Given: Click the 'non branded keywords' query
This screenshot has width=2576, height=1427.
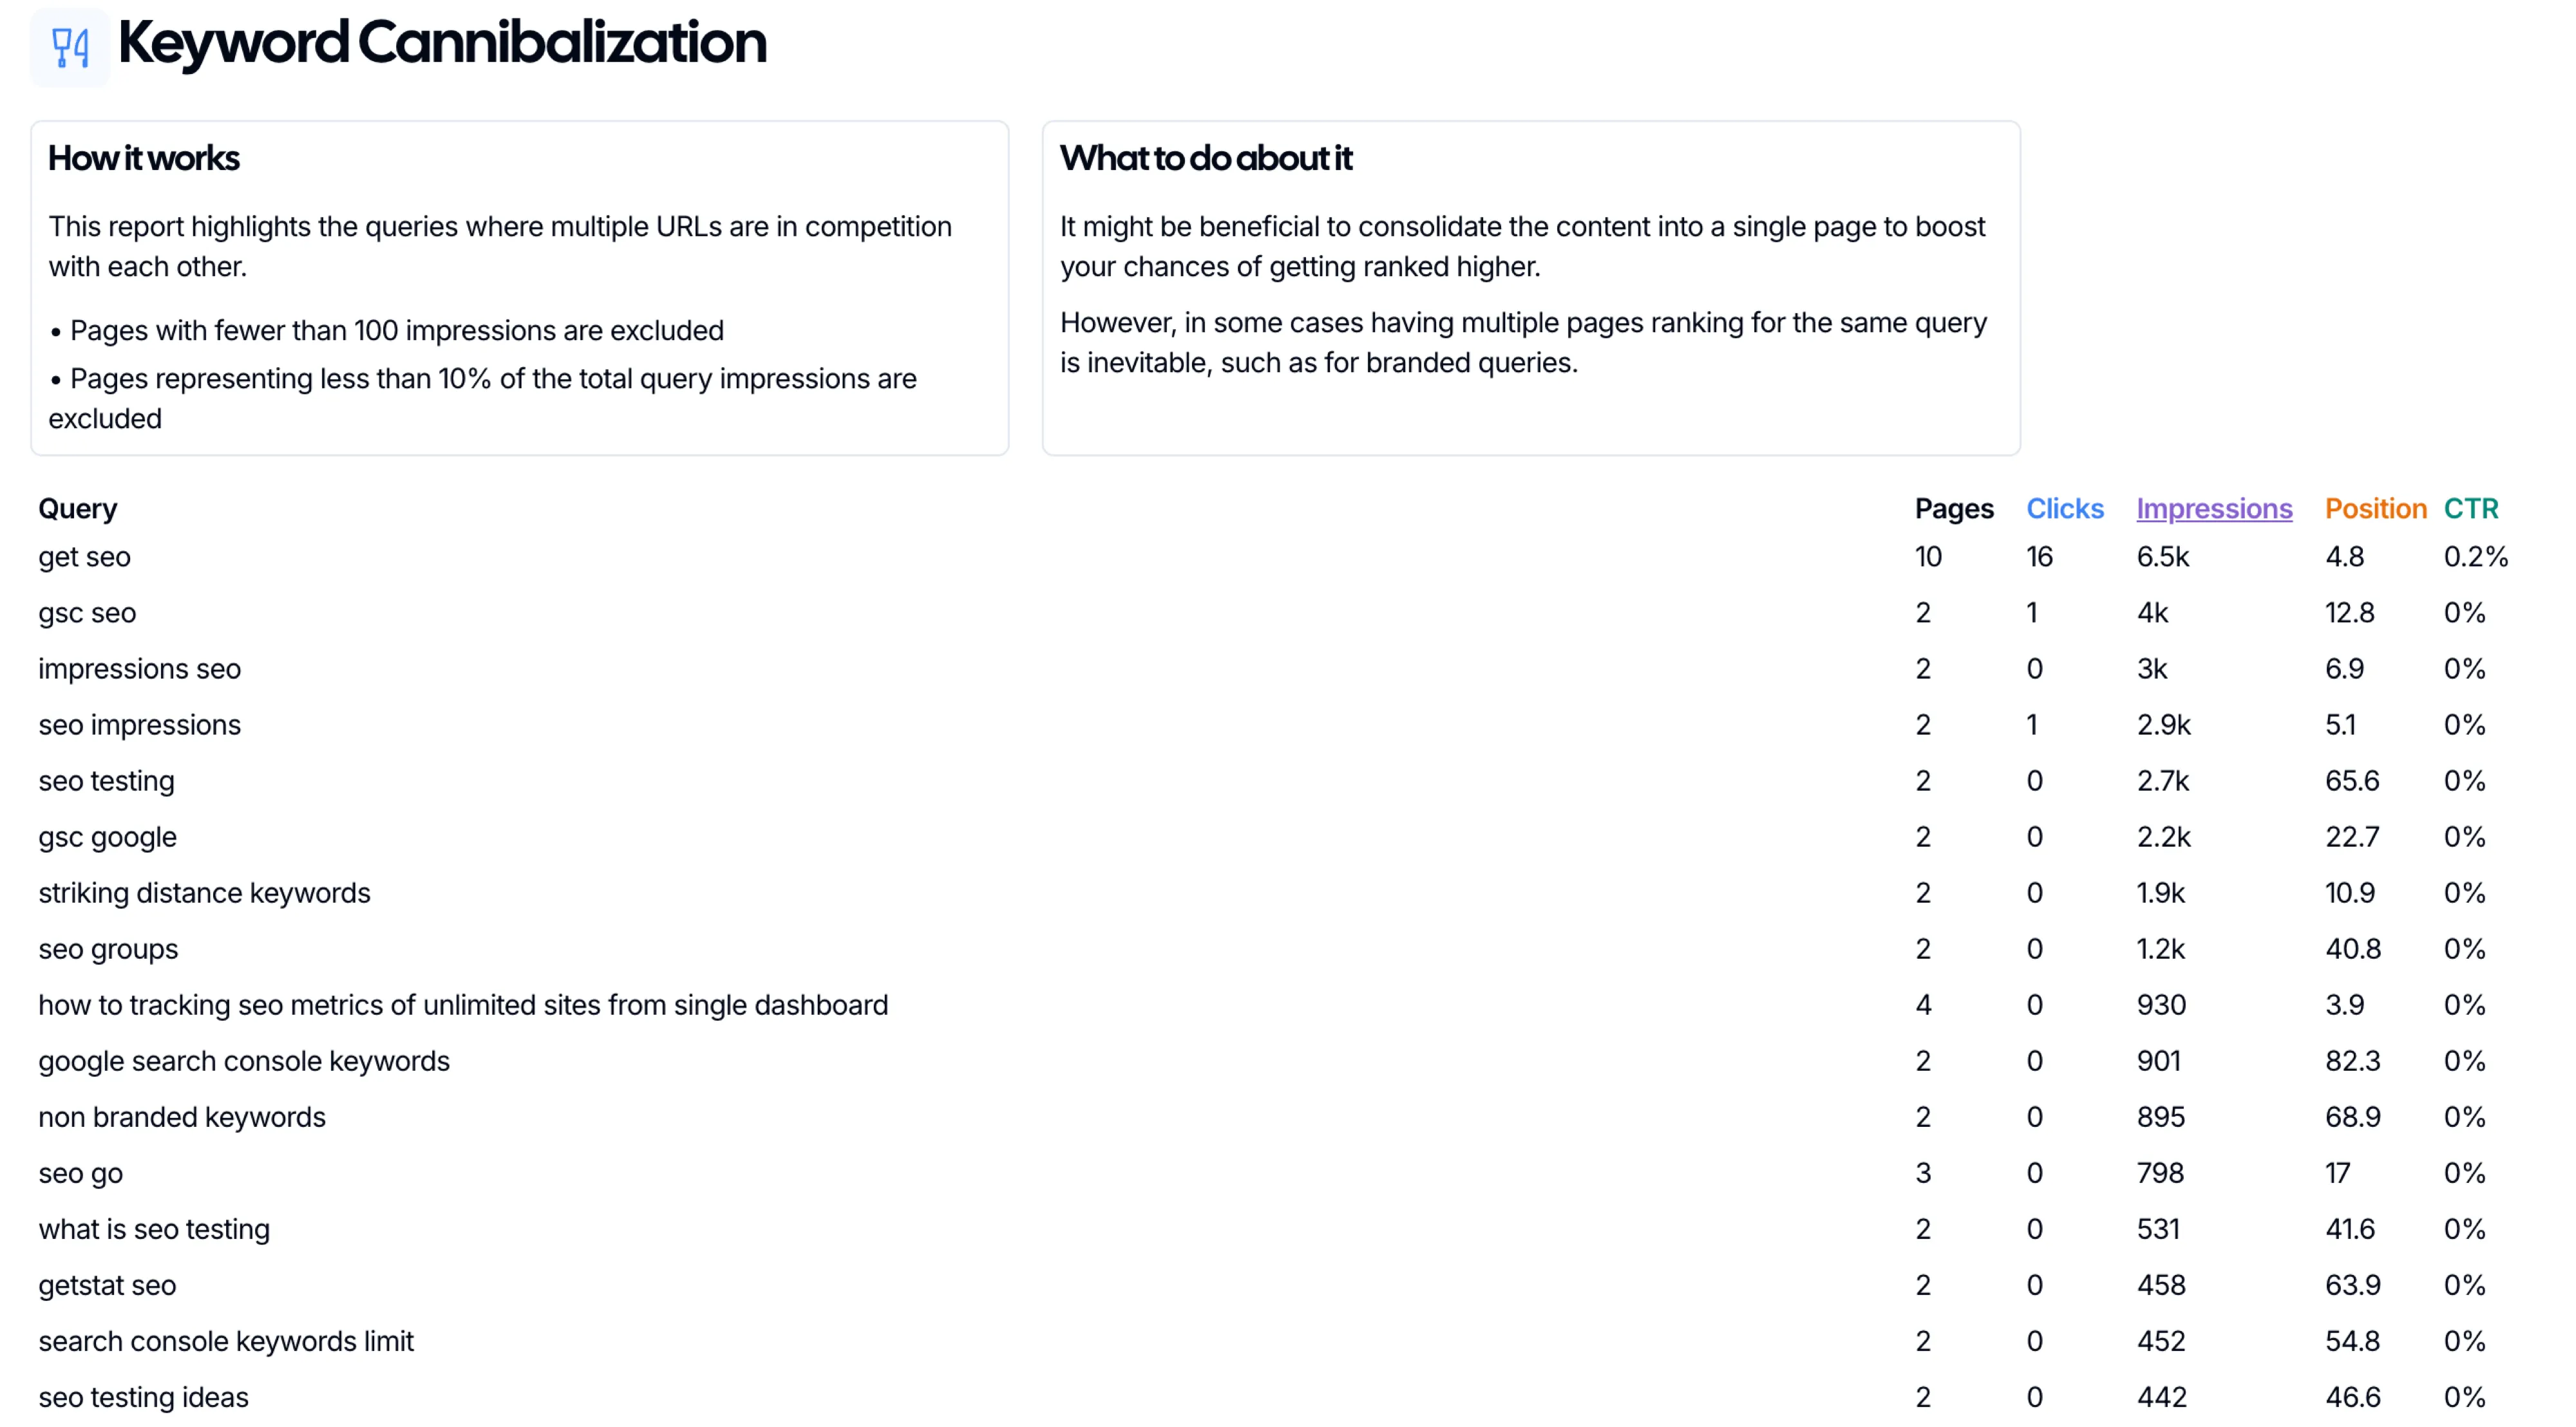Looking at the screenshot, I should [183, 1117].
